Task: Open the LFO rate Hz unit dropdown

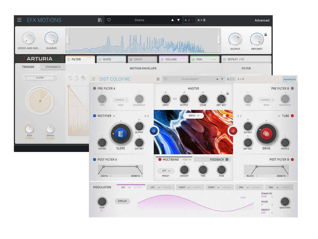Action: (x=102, y=210)
